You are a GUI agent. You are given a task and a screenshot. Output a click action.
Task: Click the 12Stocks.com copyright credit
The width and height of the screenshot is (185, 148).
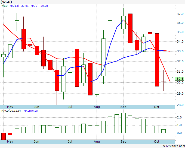click(174, 146)
